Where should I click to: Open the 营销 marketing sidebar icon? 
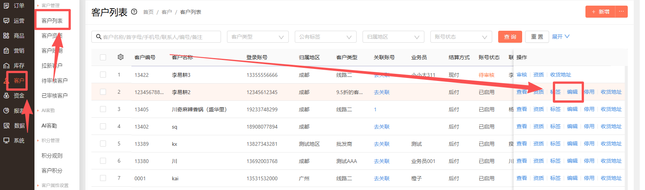[x=6, y=51]
